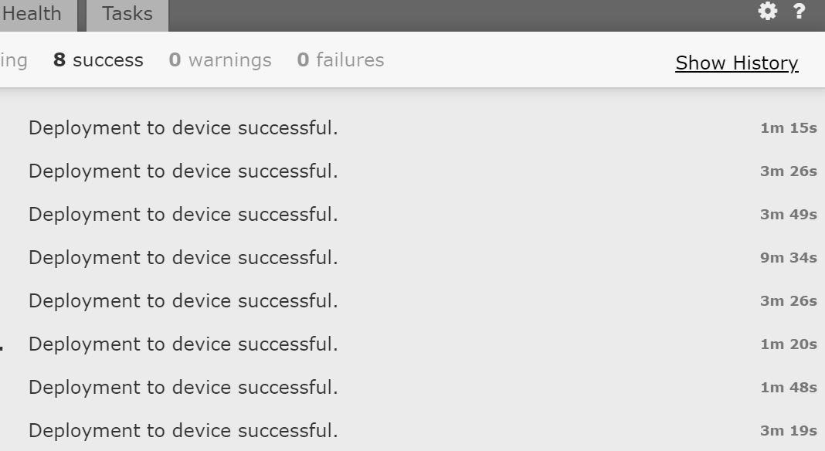Open the deployment message lasting 1m 48s
Viewport: 825px width, 451px height.
(183, 388)
